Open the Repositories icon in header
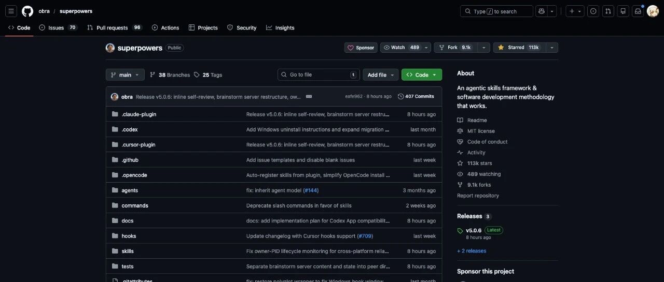Screen dimensions: 664x282 (623, 11)
